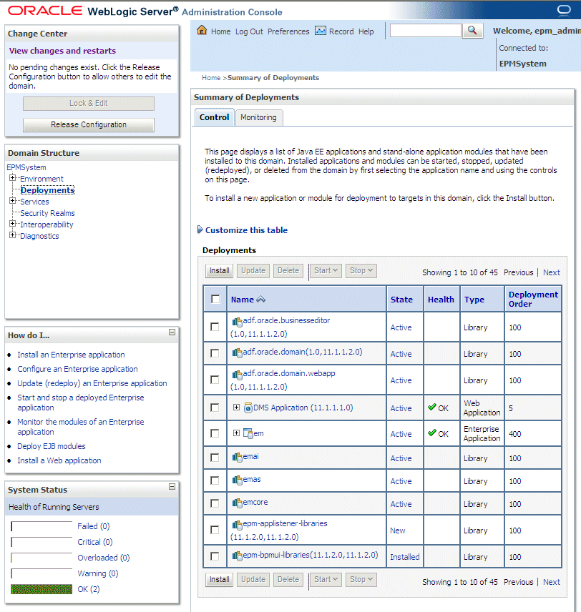Expand the Services tree node
Viewport: 581px width, 612px height.
(12, 201)
